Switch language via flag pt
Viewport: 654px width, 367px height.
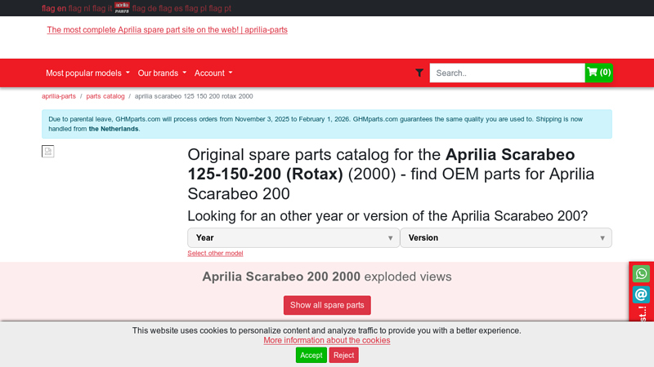tap(220, 8)
